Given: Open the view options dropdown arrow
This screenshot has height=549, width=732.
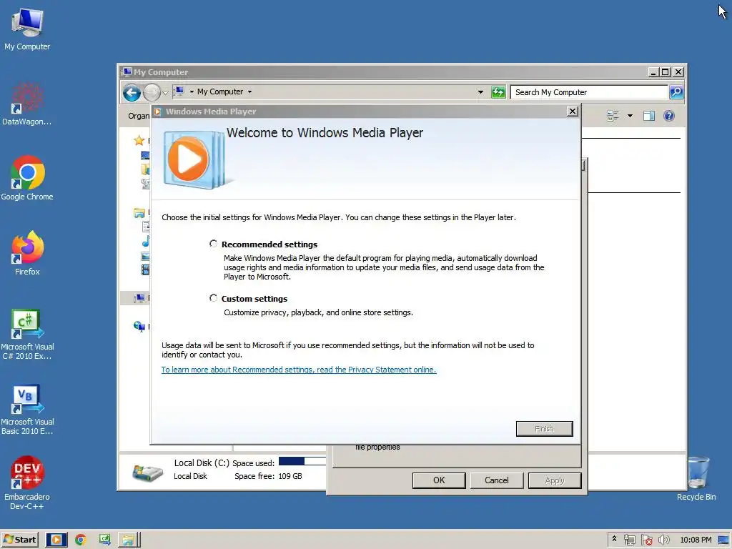Looking at the screenshot, I should click(630, 116).
